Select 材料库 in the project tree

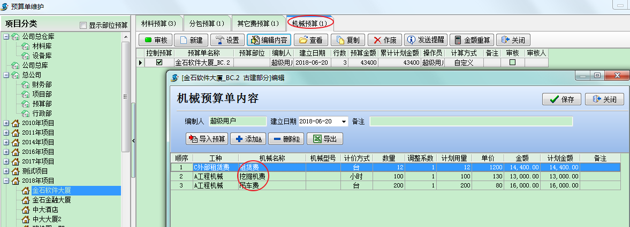click(x=42, y=46)
